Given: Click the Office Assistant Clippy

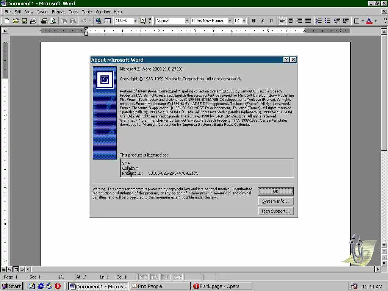Looking at the screenshot, I should click(359, 250).
